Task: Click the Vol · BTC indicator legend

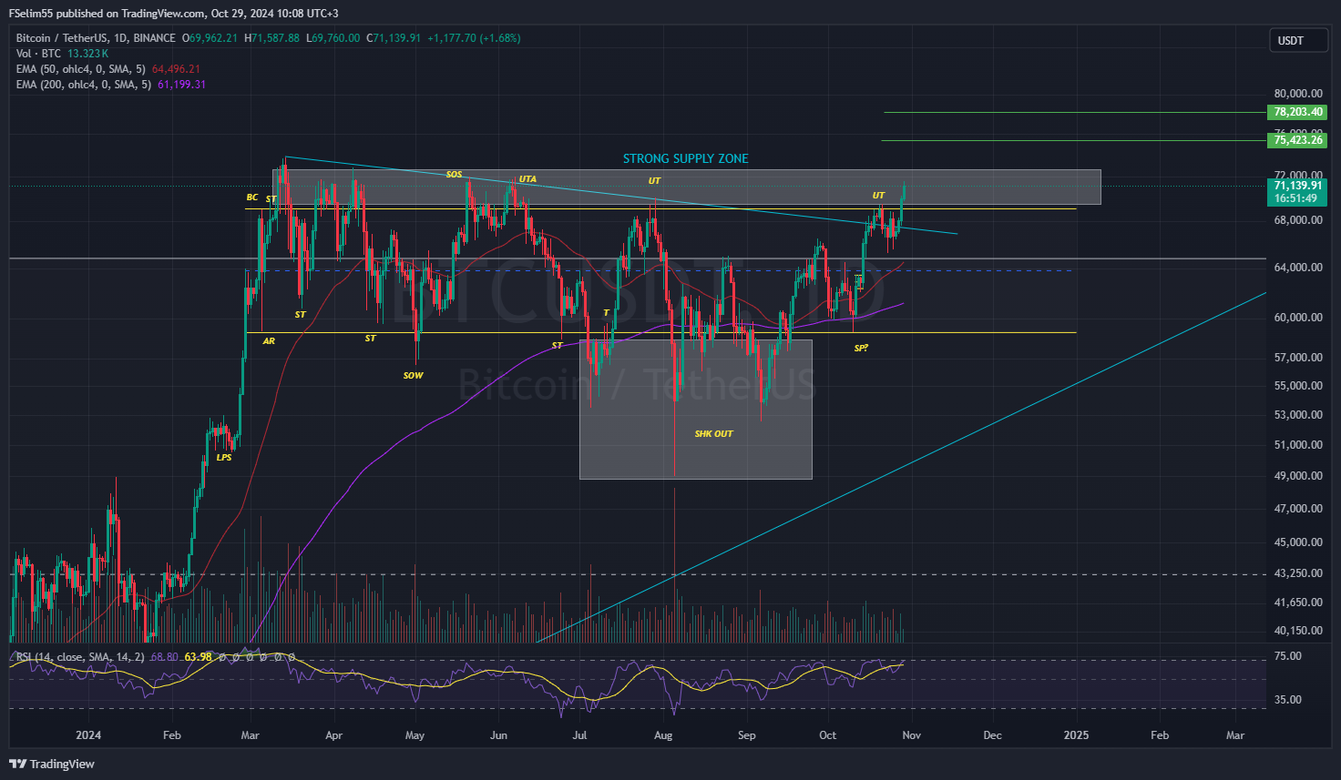Action: tap(37, 54)
